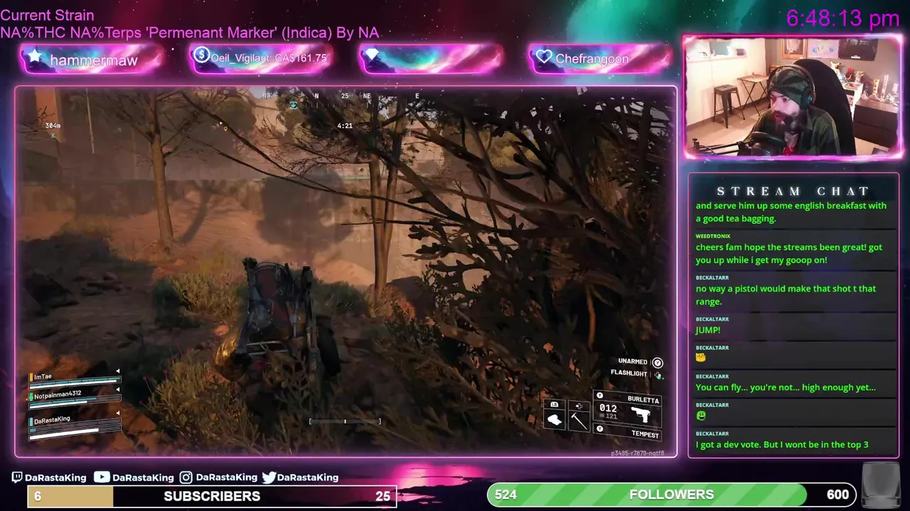Click the Twitter bird icon in the social bar

pos(269,478)
